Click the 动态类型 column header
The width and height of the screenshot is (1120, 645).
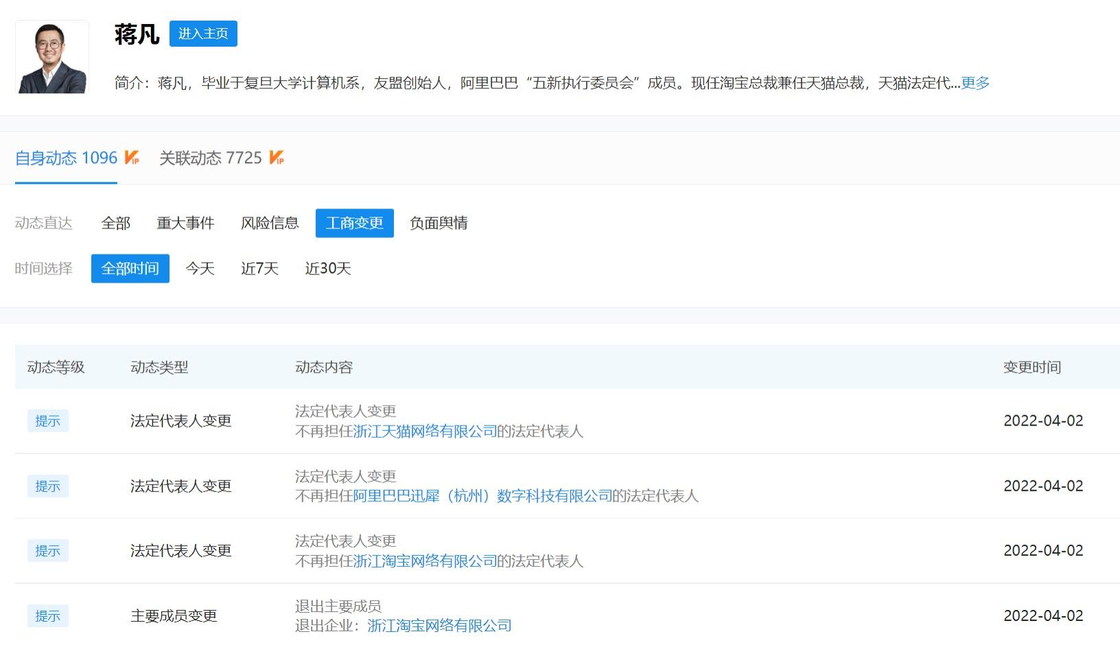pos(159,367)
